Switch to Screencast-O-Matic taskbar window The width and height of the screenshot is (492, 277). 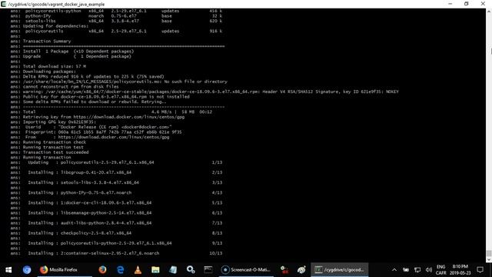click(x=246, y=270)
